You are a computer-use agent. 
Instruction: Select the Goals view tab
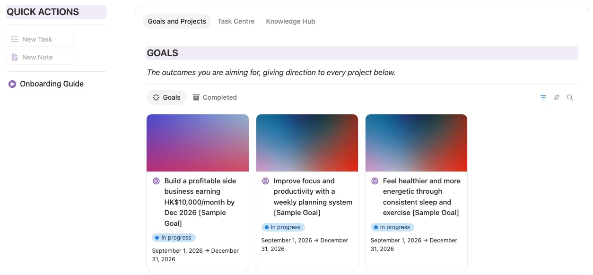click(x=166, y=97)
